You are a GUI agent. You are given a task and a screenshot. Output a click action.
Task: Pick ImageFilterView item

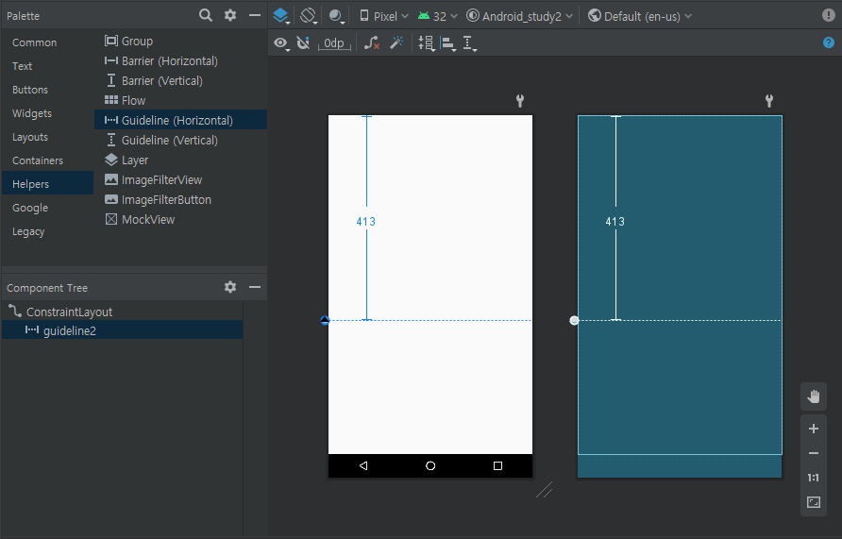coord(180,180)
